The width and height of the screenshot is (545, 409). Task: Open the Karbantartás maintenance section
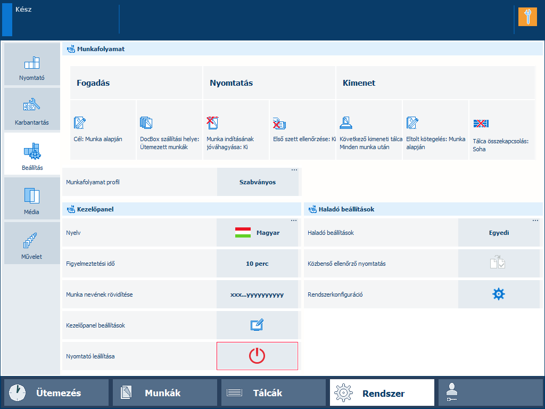coord(32,110)
